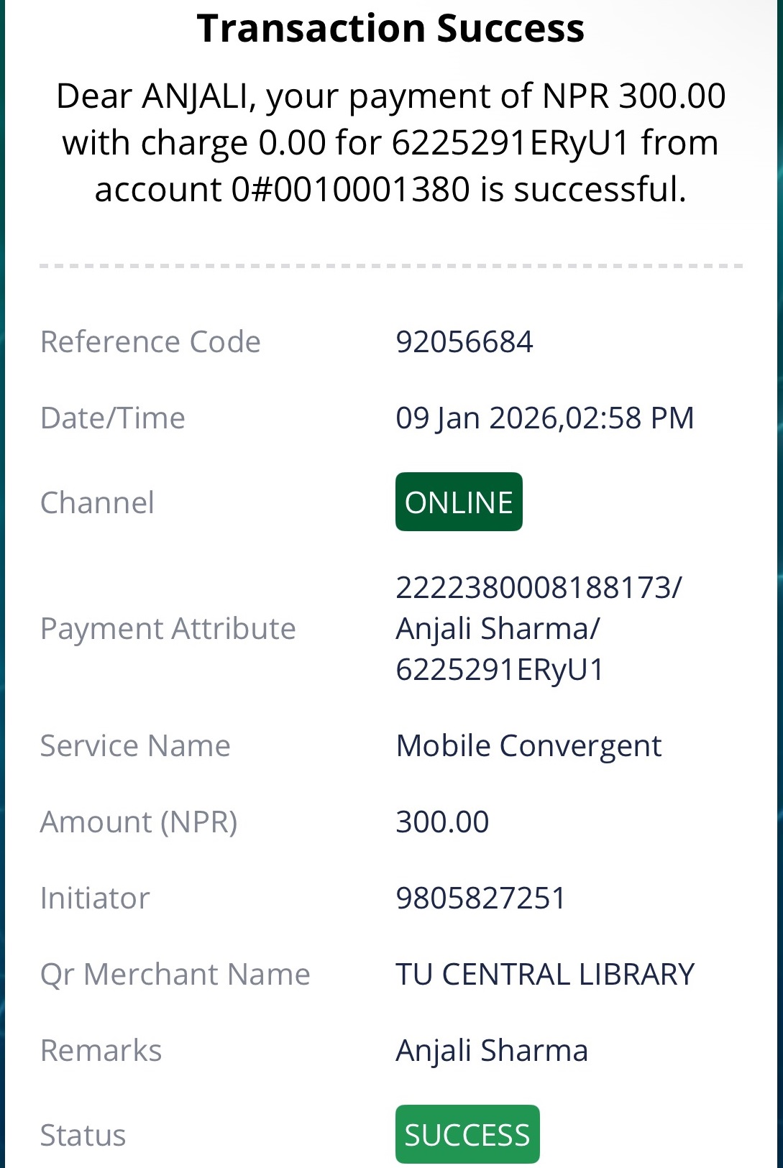Screen dimensions: 783x1168
Task: Click the initiator number 9805827251
Action: (480, 898)
